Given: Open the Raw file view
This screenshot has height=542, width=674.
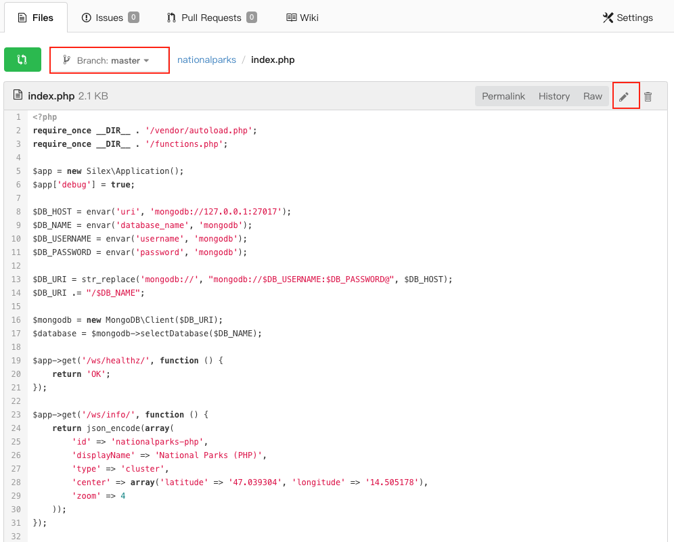Looking at the screenshot, I should click(x=592, y=95).
